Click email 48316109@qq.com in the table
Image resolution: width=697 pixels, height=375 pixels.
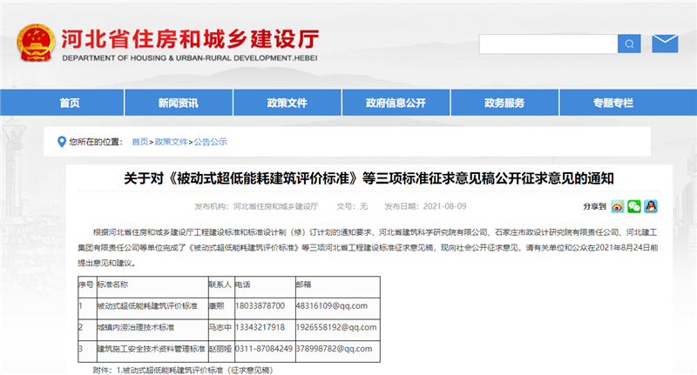(331, 305)
